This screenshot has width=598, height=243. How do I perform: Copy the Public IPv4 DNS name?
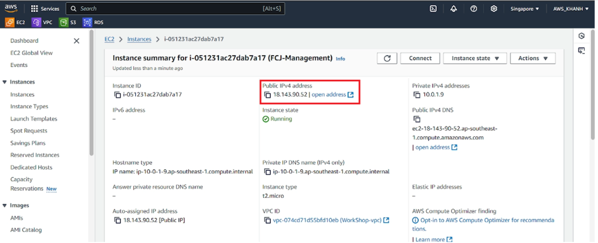pyautogui.click(x=417, y=119)
